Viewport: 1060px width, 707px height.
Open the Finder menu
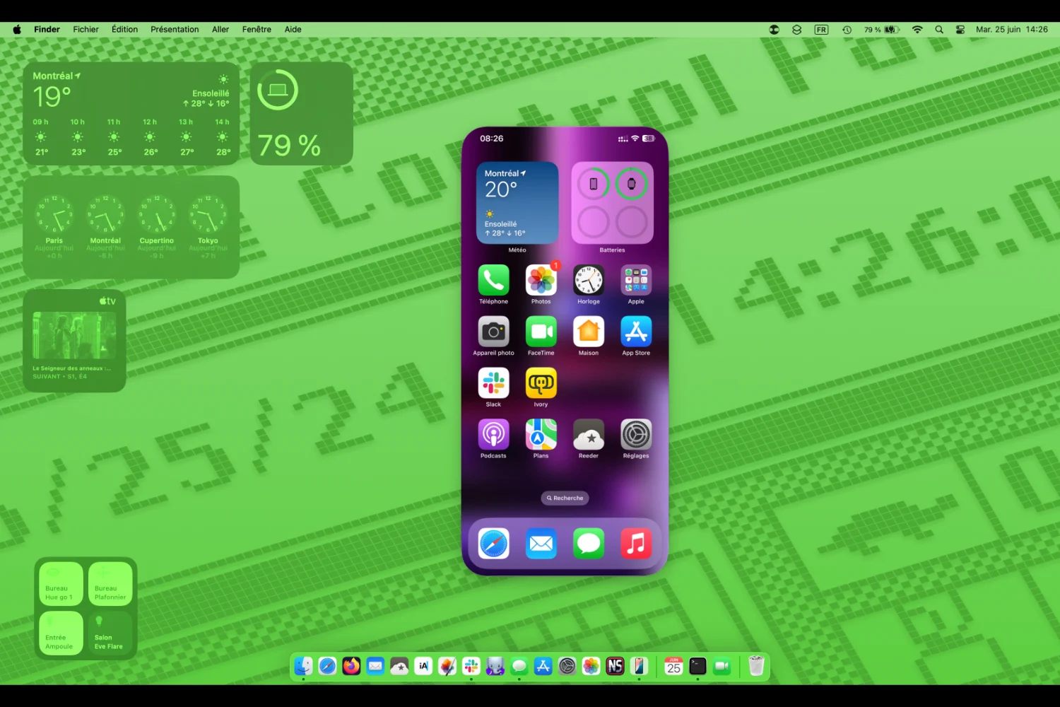[47, 30]
